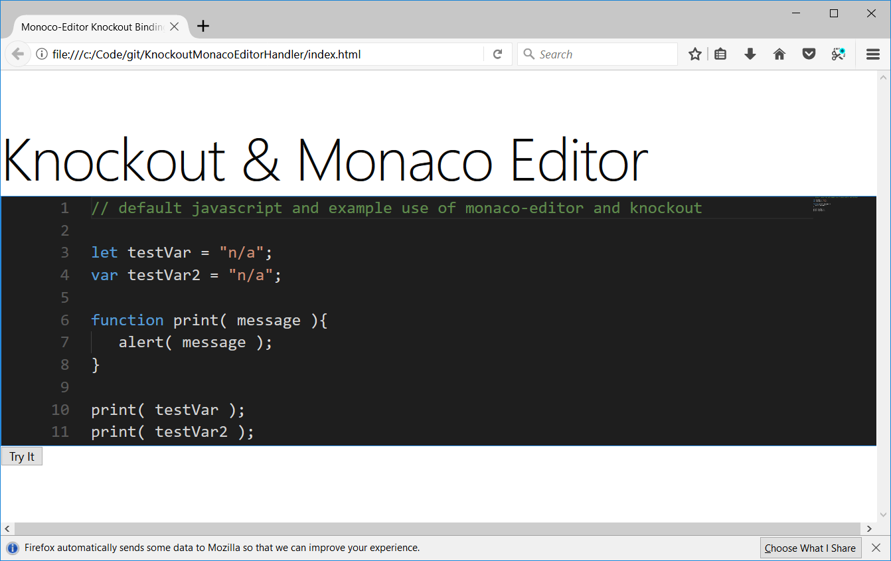Screen dimensions: 891x561
Task: Click the horizontal scrollbar left arrow
Action: click(7, 528)
